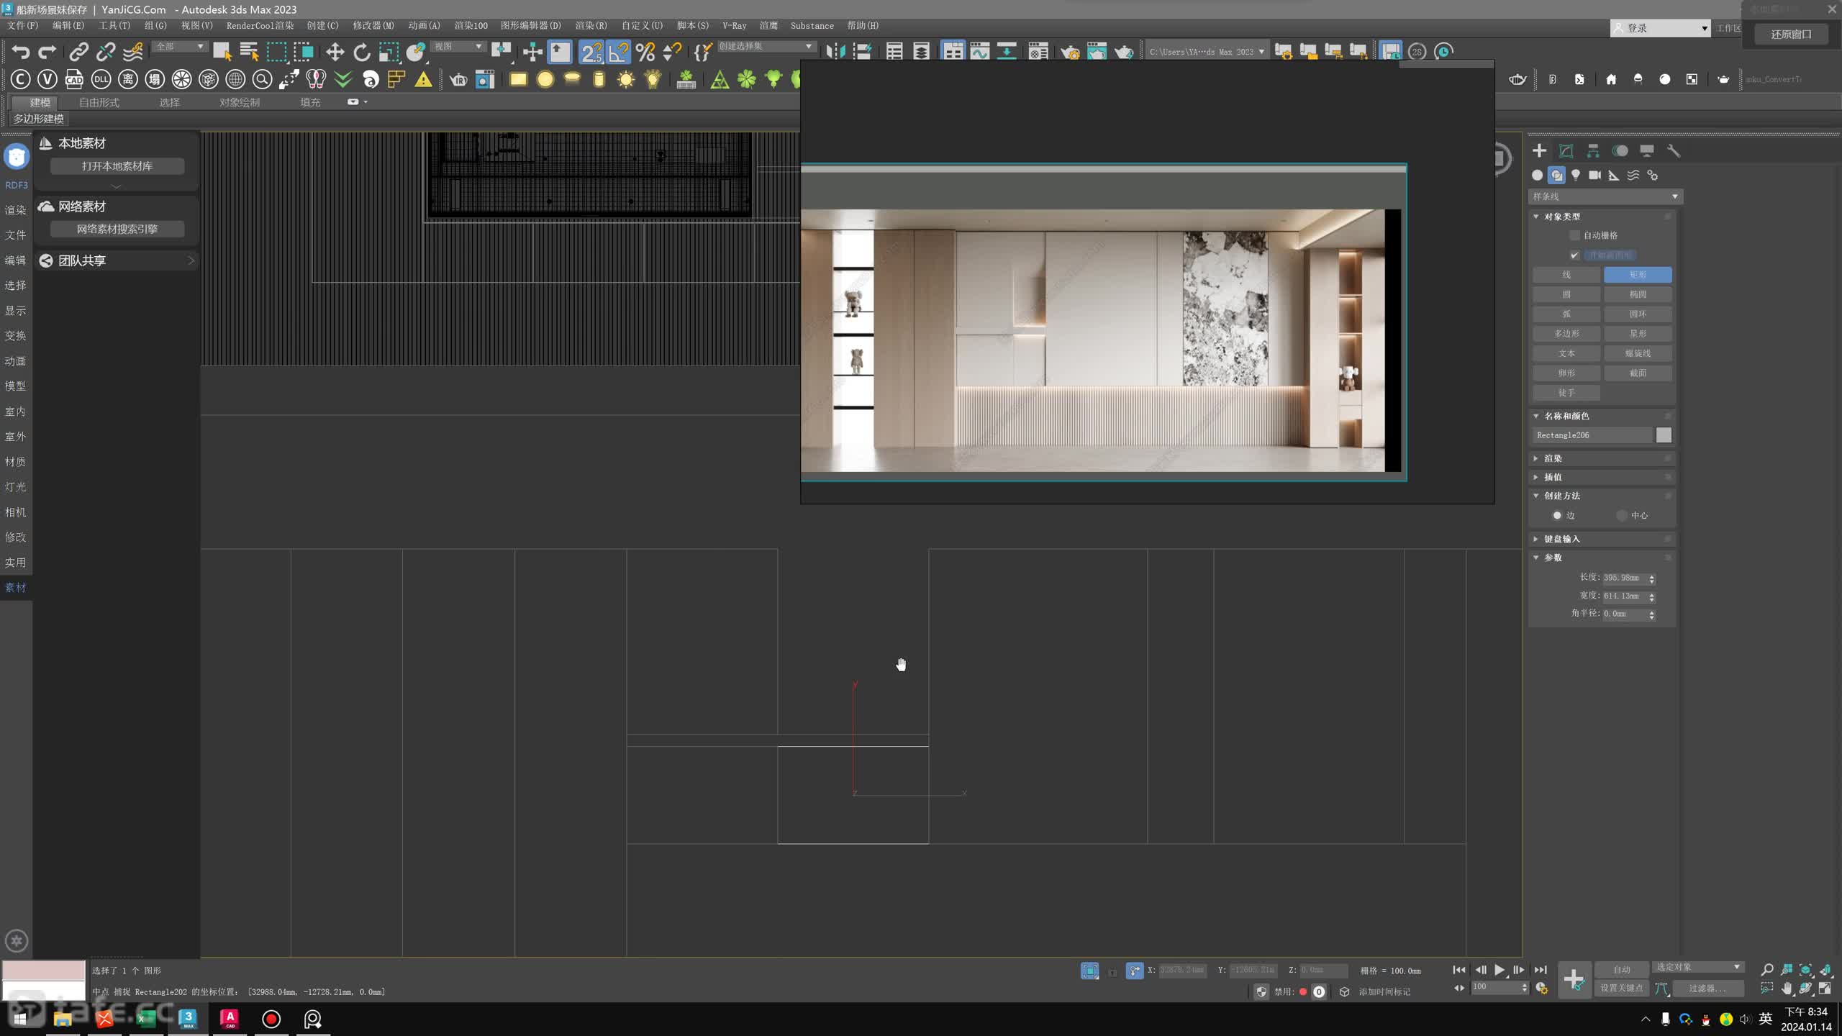Toggle absolute/offset transform mode icon
The height and width of the screenshot is (1036, 1842).
(1134, 971)
